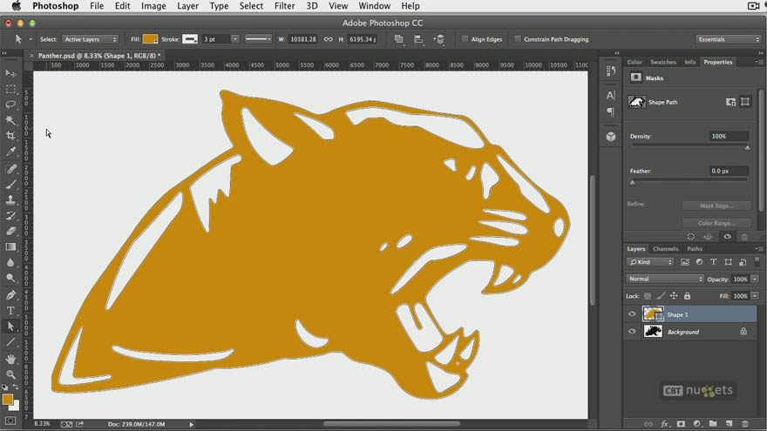Select the Healing Brush tool
This screenshot has width=767, height=431.
point(10,169)
